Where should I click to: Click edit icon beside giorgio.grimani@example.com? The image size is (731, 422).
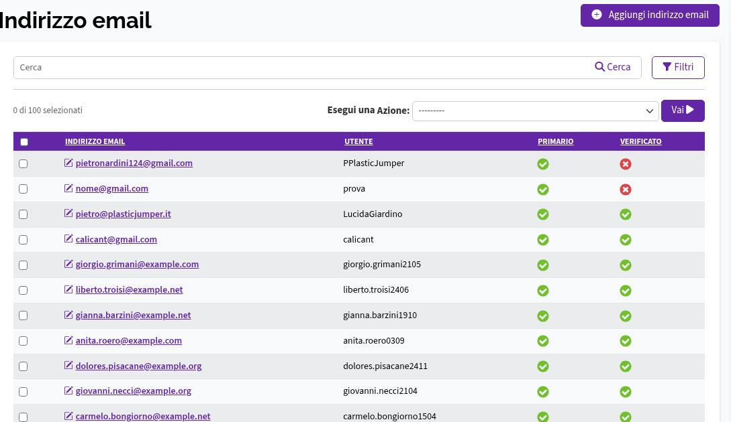coord(68,265)
